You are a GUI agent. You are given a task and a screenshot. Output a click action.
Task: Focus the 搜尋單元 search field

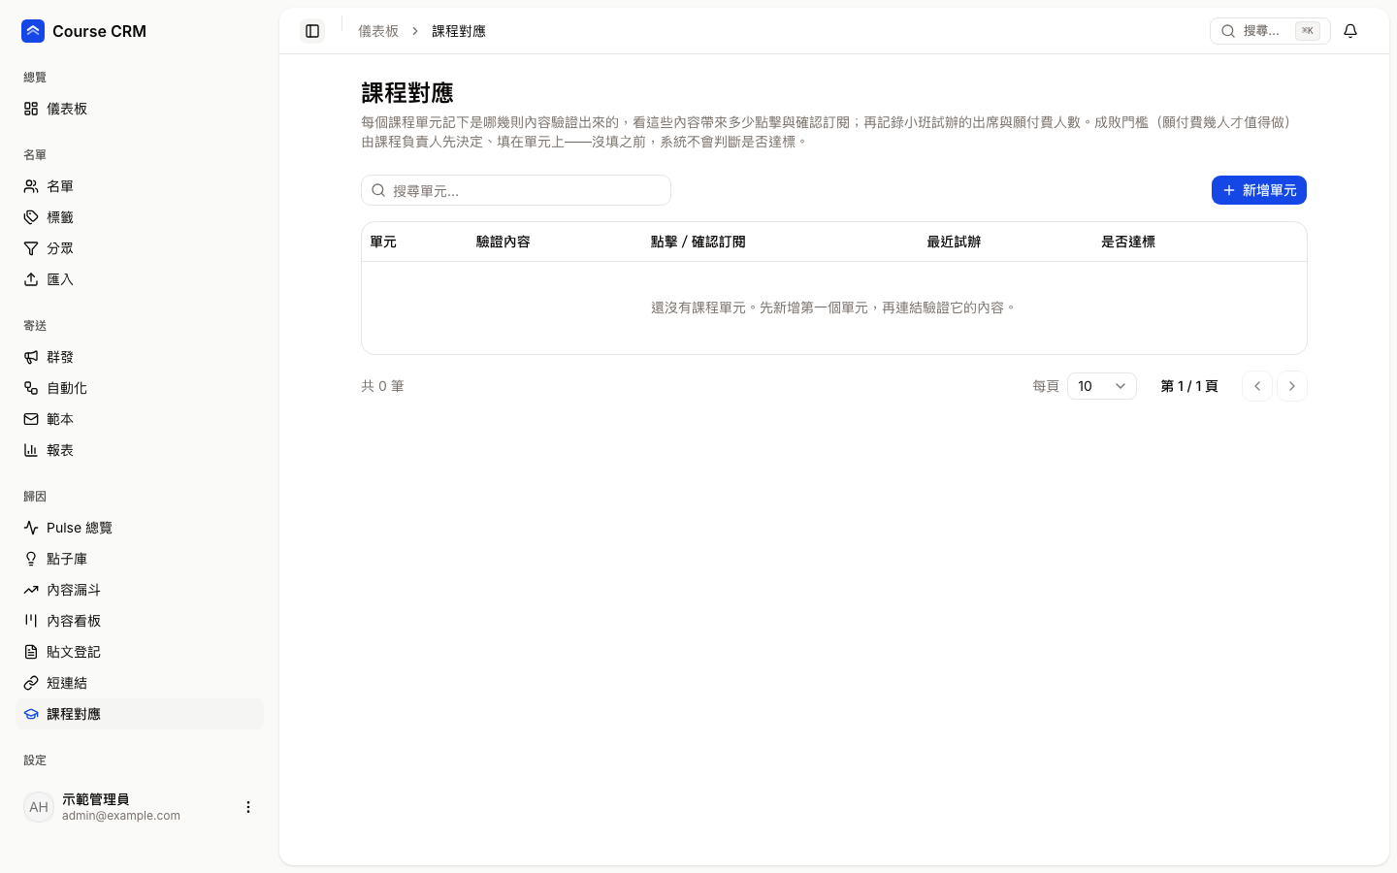(516, 190)
